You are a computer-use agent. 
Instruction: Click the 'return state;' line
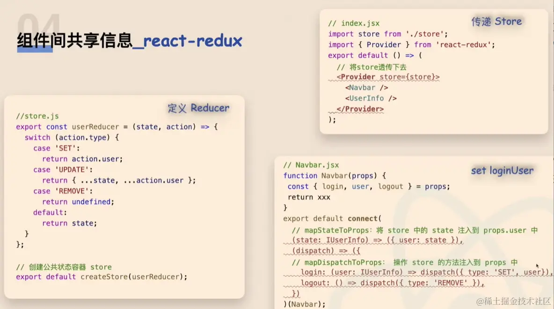pyautogui.click(x=69, y=223)
